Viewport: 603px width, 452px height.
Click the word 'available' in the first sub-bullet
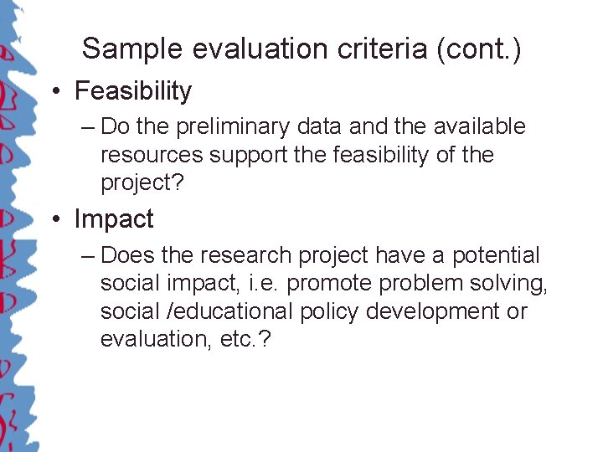point(480,126)
